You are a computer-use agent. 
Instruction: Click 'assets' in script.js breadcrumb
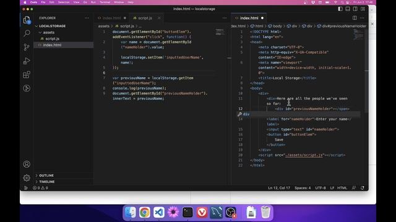click(104, 26)
